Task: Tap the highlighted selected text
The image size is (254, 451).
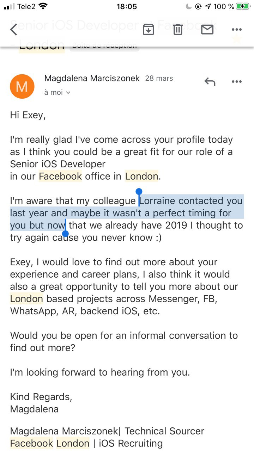Action: 127,213
